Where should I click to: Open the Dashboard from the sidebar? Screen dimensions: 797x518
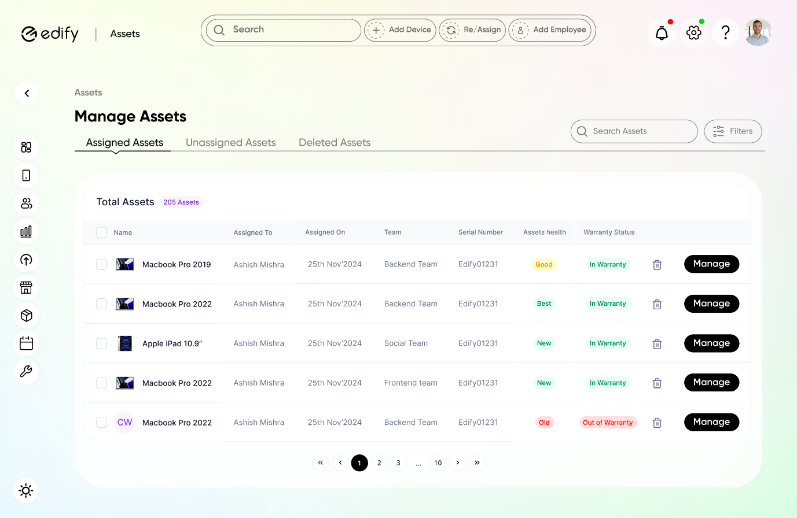(26, 147)
